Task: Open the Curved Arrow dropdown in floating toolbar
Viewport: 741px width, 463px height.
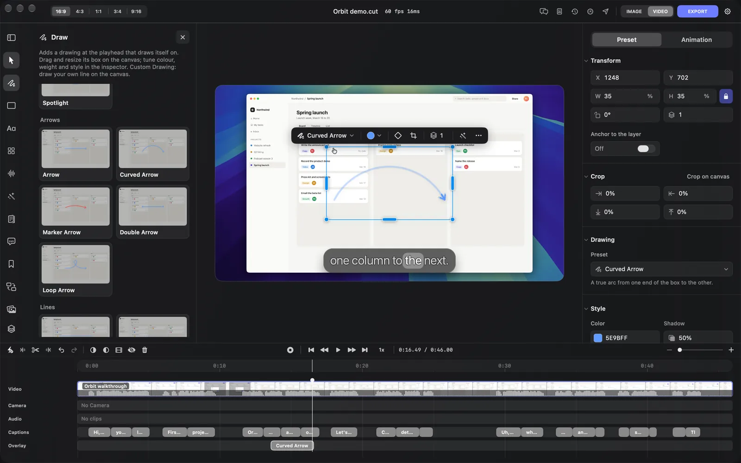Action: click(x=326, y=136)
